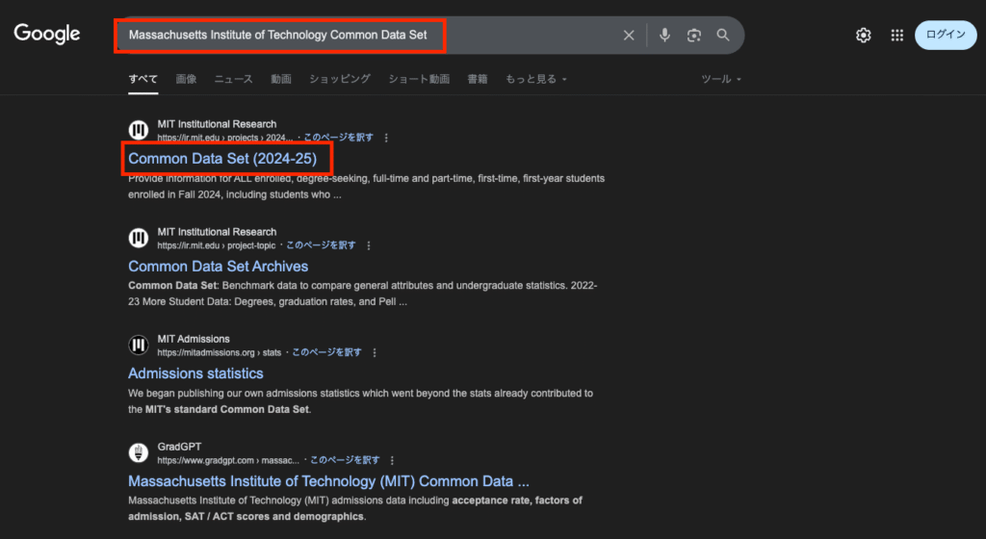Open Google apps grid icon
The image size is (986, 539).
point(897,36)
